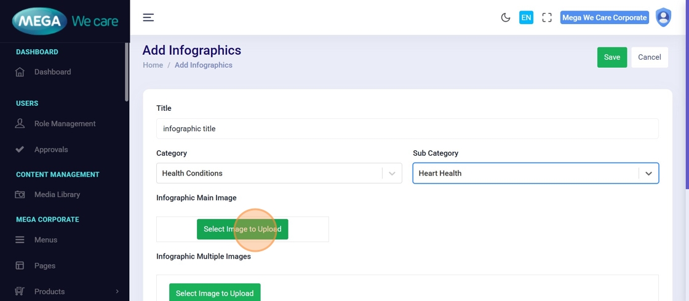This screenshot has width=689, height=301.
Task: Select image to upload for Multiple Images
Action: [x=215, y=293]
